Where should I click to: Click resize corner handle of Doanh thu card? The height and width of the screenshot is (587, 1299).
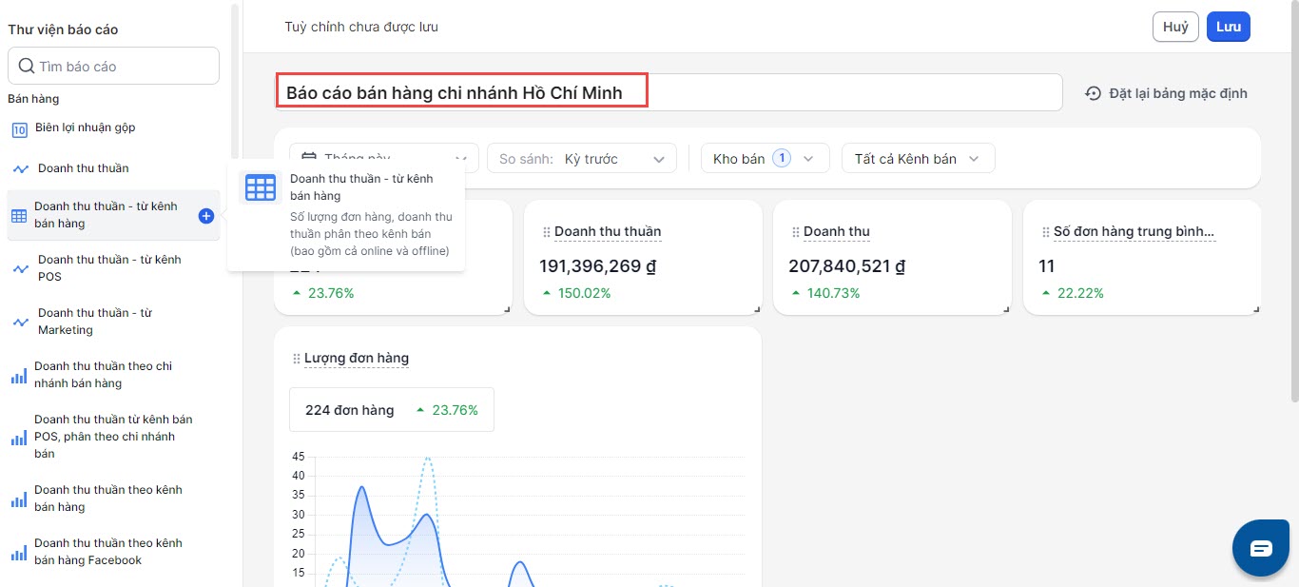click(x=1007, y=308)
